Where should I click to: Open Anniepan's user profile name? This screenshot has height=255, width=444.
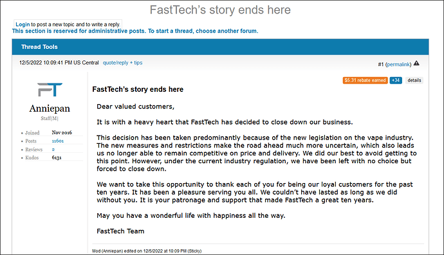(x=50, y=109)
